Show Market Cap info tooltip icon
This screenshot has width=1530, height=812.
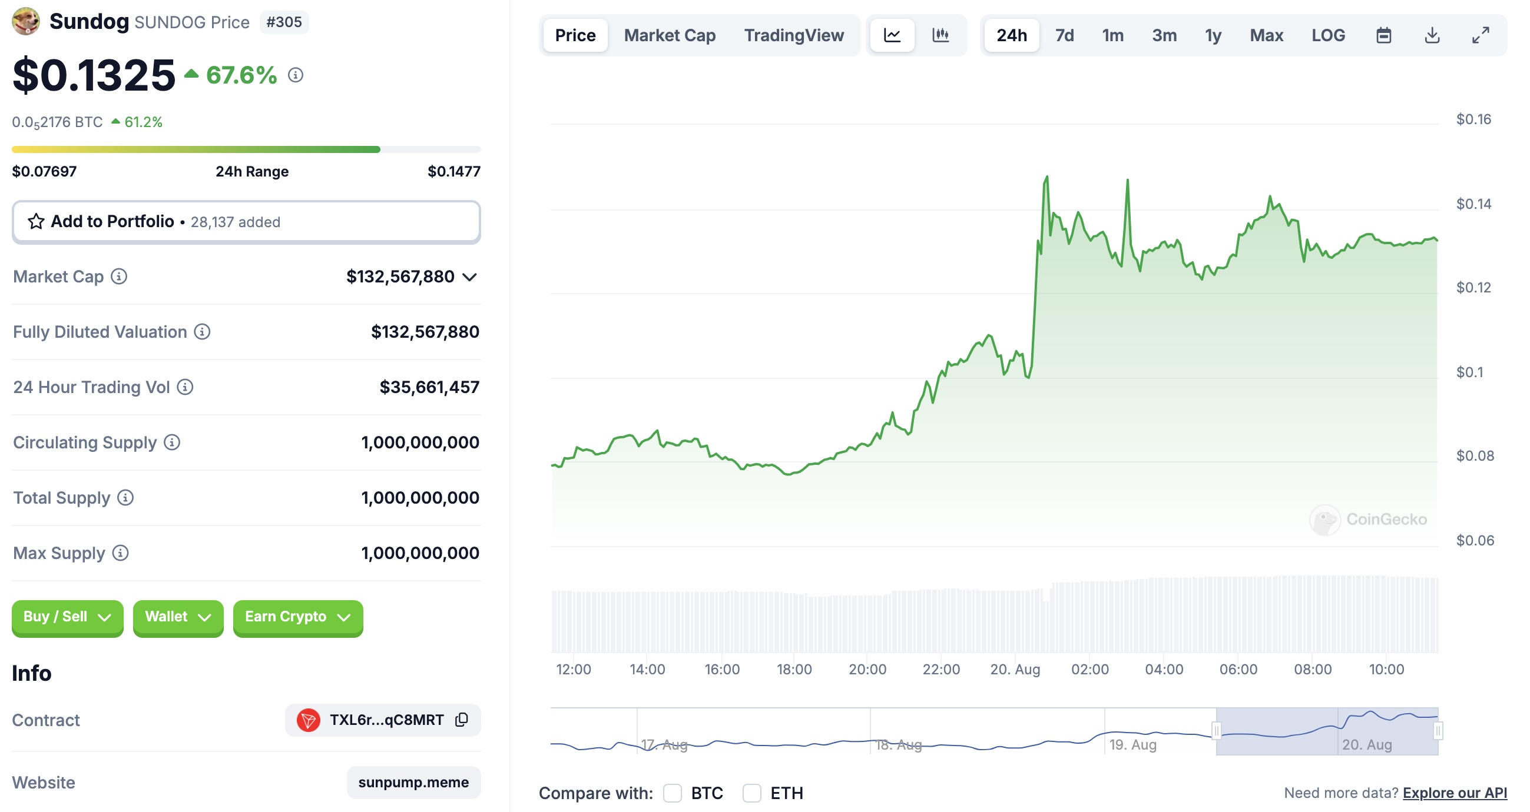tap(119, 277)
